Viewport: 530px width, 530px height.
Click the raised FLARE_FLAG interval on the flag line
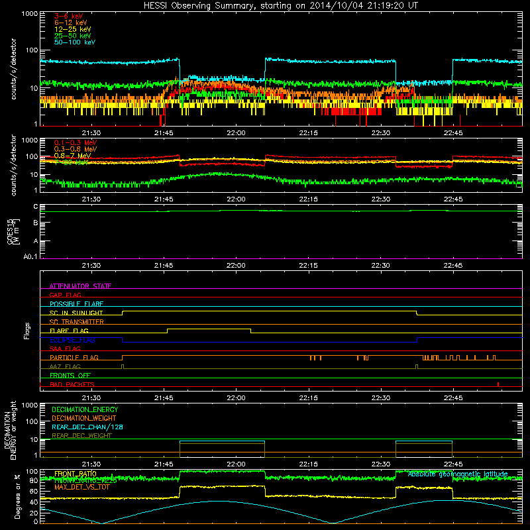pyautogui.click(x=209, y=329)
